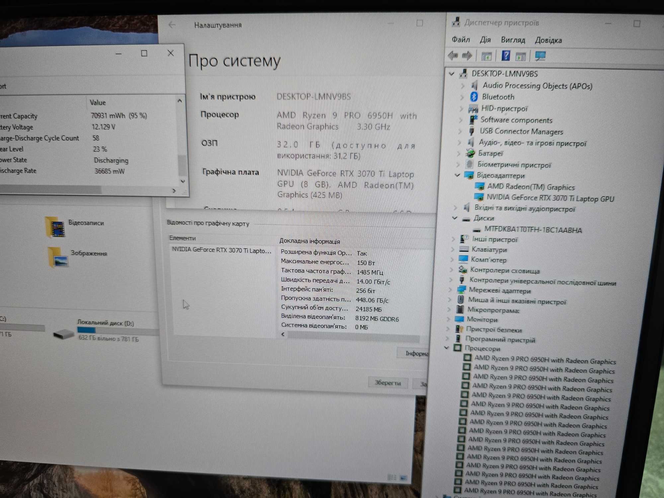
Task: Click the Audio Processing Objects speaker icon
Action: pos(474,85)
